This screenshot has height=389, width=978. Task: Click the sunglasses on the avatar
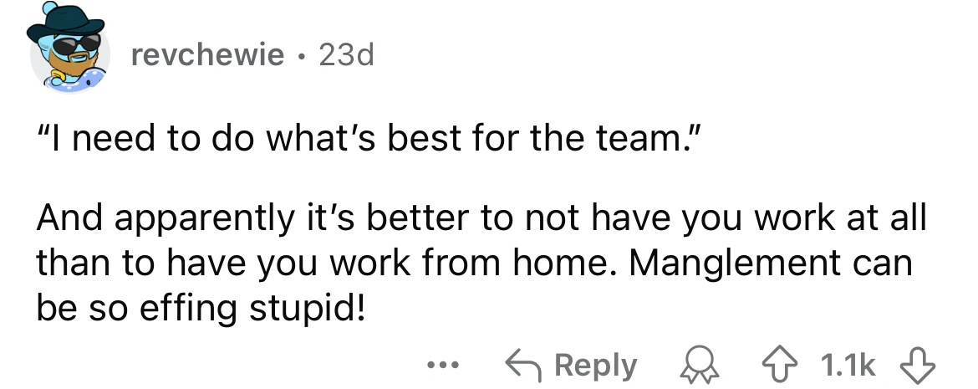tap(75, 42)
